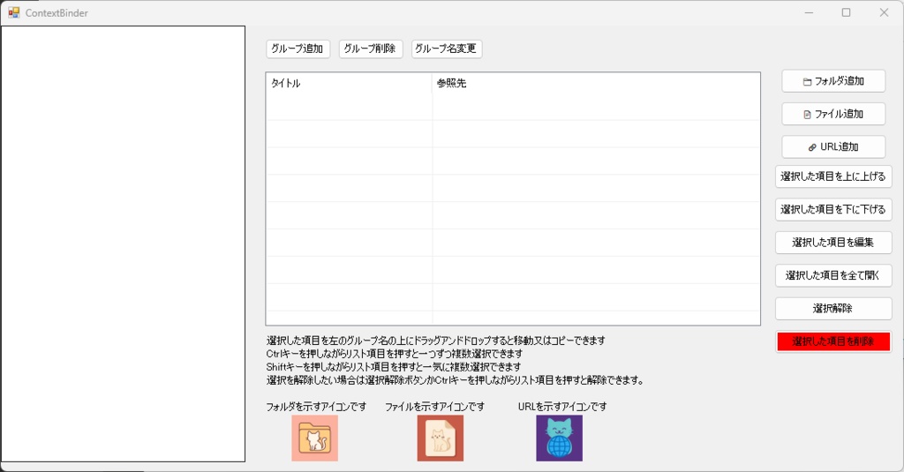Add a file with ファイル追加
The height and width of the screenshot is (472, 904).
(833, 114)
